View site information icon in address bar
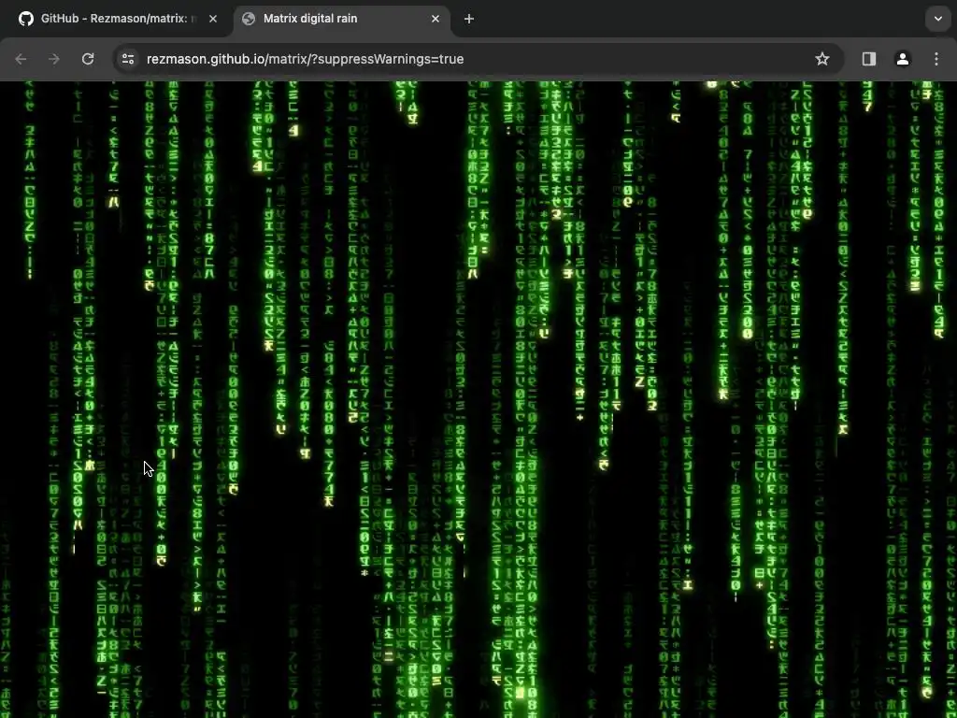Viewport: 957px width, 718px height. click(128, 59)
